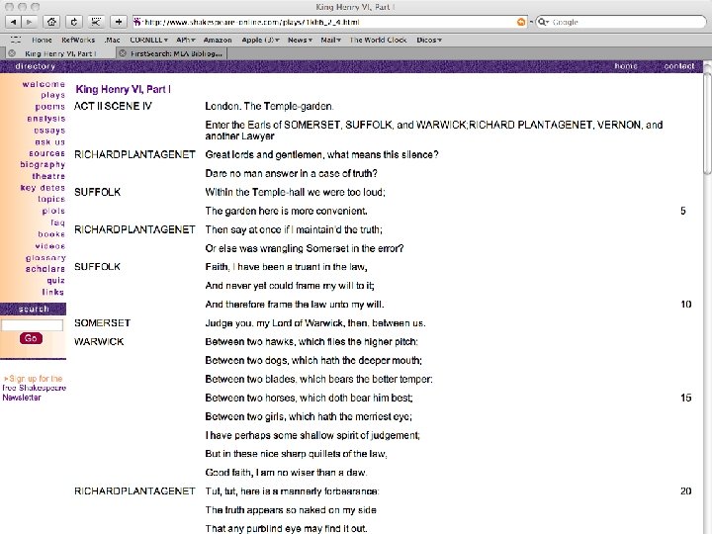Open the analysis sidebar link
712x534 pixels.
(x=46, y=119)
